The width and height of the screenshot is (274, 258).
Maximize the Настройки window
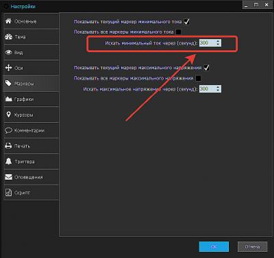tap(256, 5)
